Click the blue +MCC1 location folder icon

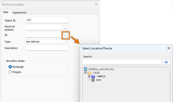click(x=93, y=76)
